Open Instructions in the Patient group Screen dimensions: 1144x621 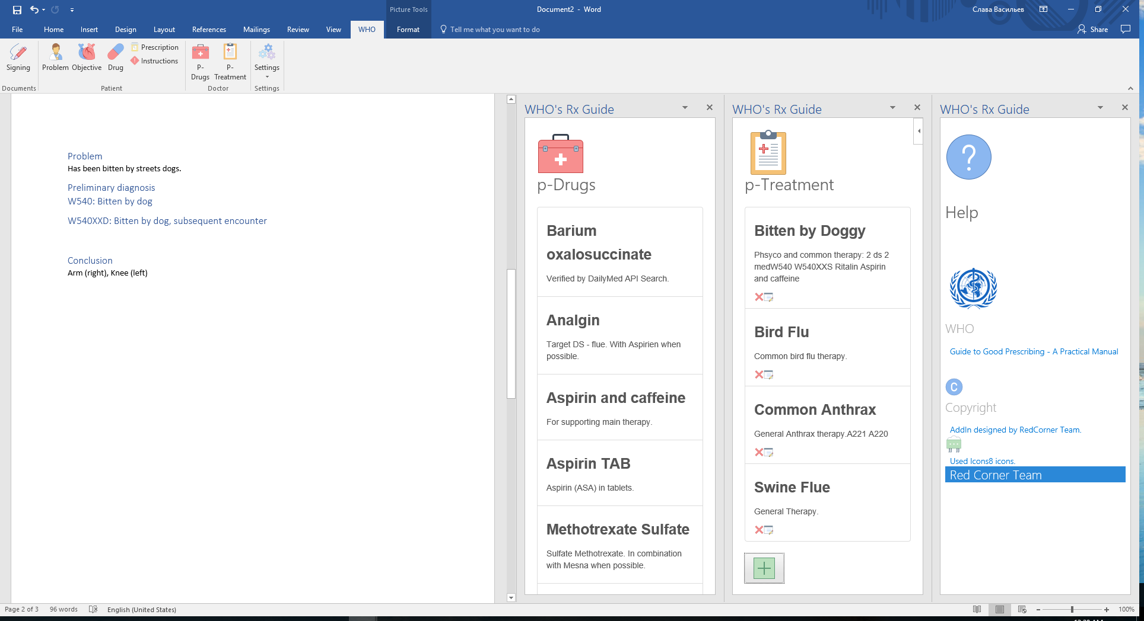pyautogui.click(x=154, y=61)
